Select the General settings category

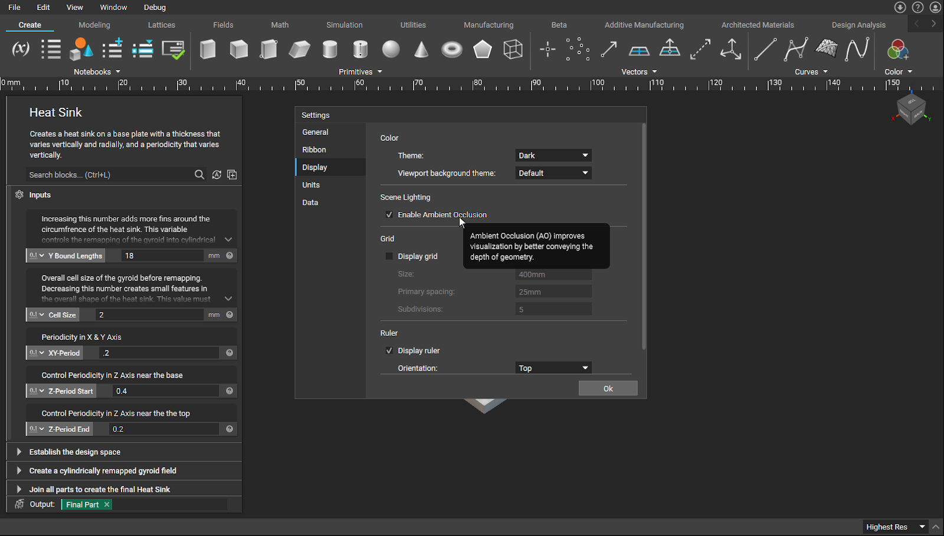pos(330,132)
